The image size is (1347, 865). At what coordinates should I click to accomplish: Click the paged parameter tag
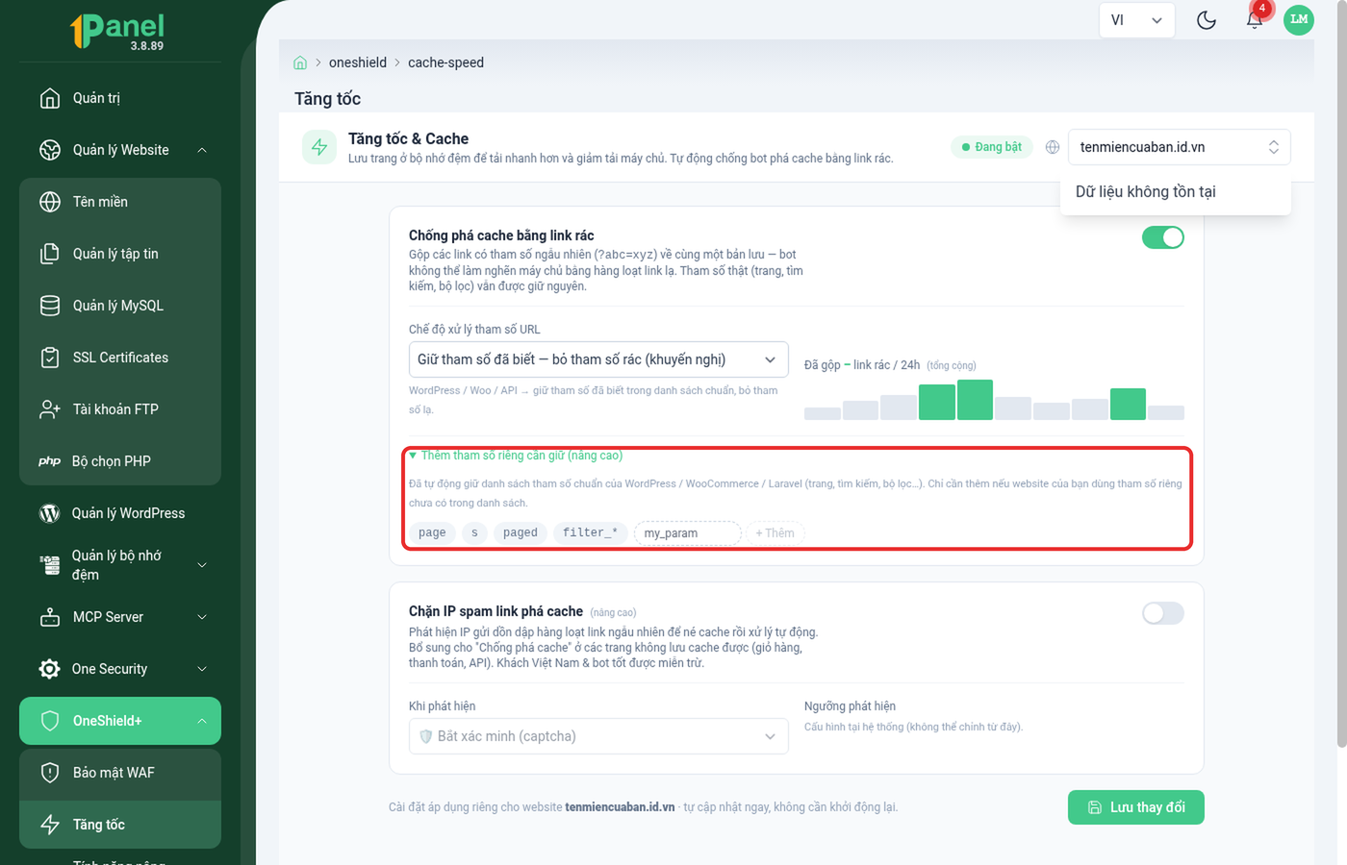point(521,532)
